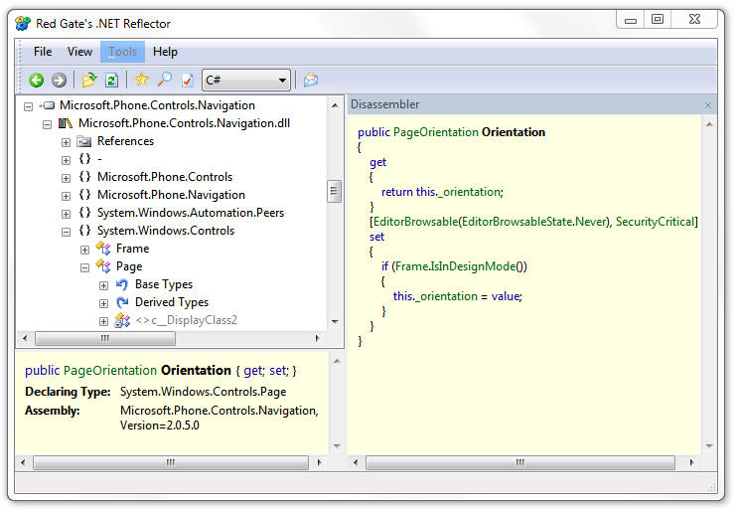Select the Frame tree item
The width and height of the screenshot is (735, 510).
[132, 249]
